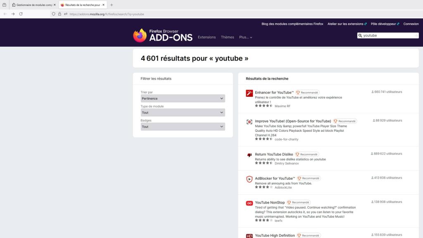This screenshot has width=423, height=238.
Task: Click the YouTube High Definition HD icon
Action: pos(249,236)
